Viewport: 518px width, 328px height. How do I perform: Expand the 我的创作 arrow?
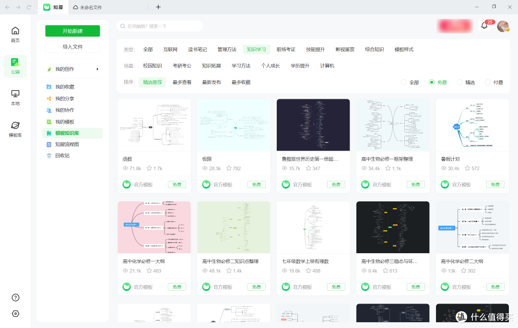pyautogui.click(x=97, y=69)
